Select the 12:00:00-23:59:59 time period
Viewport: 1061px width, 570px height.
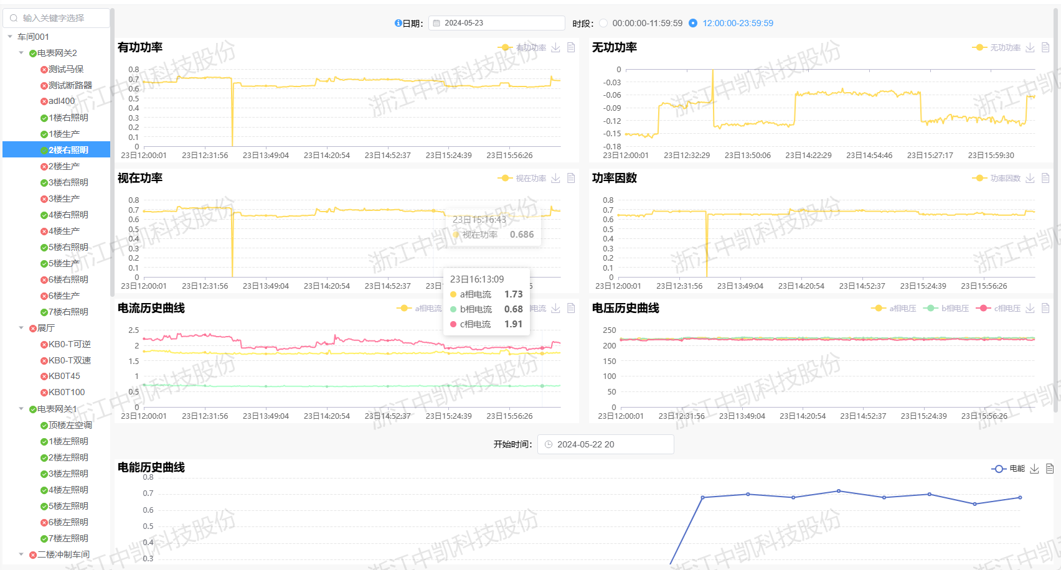click(x=693, y=23)
